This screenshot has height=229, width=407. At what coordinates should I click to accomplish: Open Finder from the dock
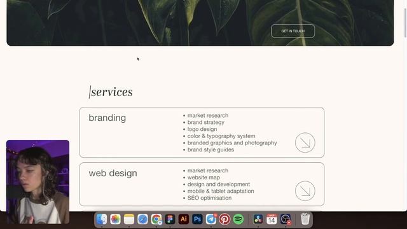102,219
